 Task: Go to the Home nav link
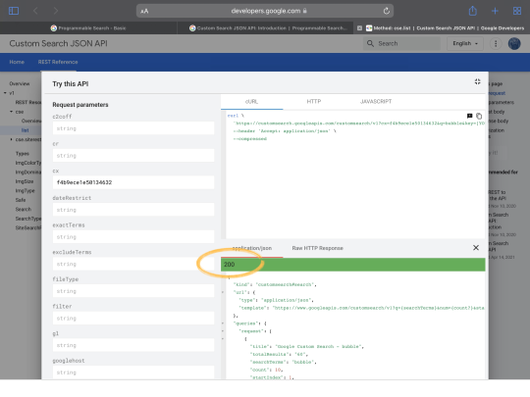pos(17,62)
